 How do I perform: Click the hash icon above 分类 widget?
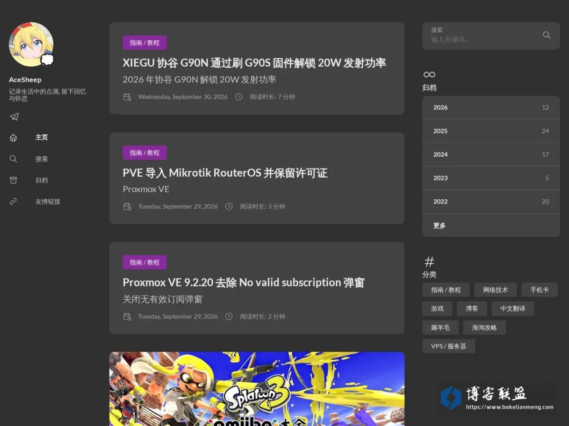click(429, 261)
